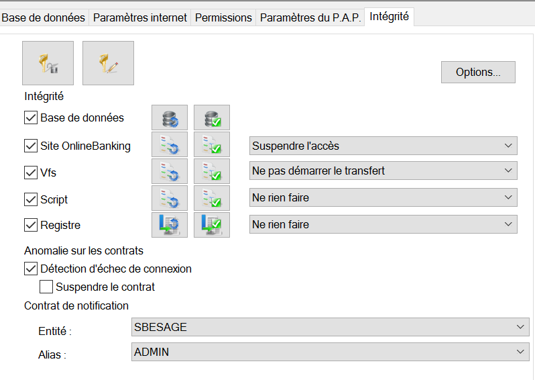Click Site OnlineBanking refresh icon
This screenshot has height=380, width=535.
(169, 145)
